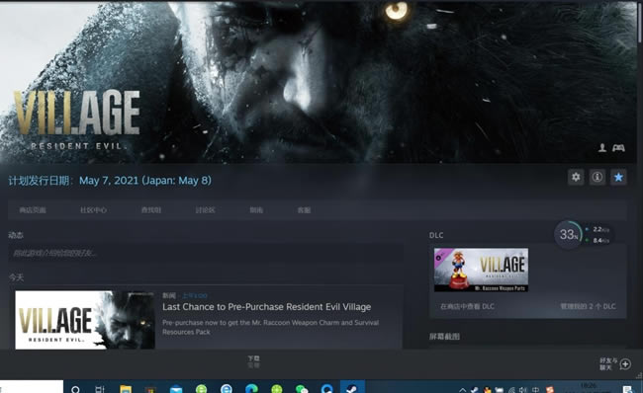Show game information via the info icon

pos(597,177)
